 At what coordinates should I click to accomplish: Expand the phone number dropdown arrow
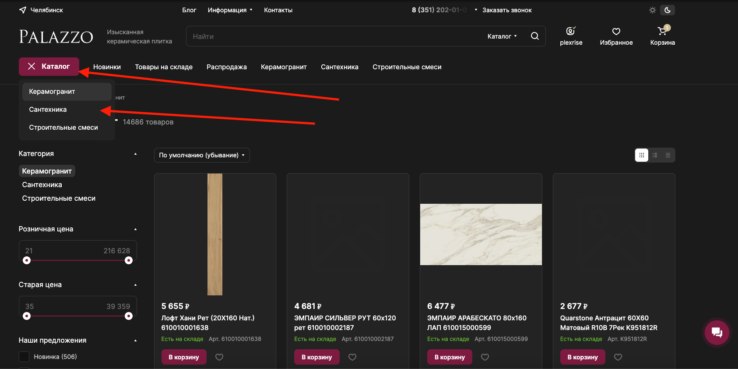coord(476,10)
